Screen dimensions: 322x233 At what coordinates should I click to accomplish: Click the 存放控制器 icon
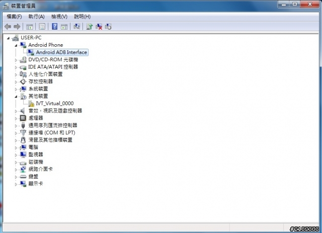23,81
